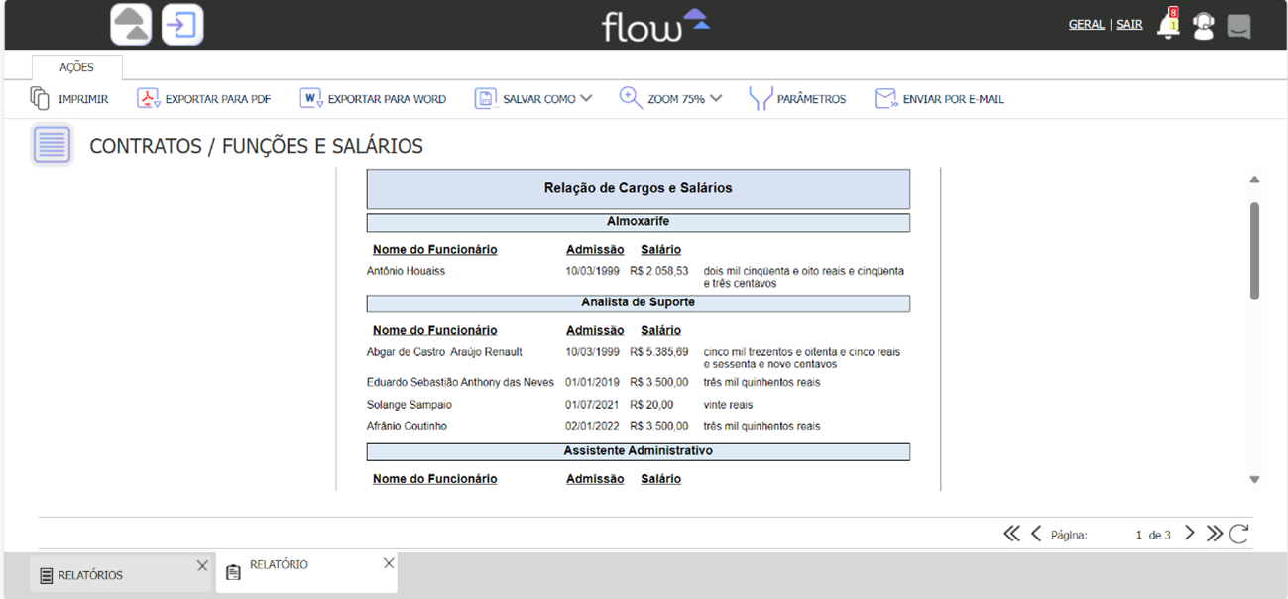Screen dimensions: 1288x599
Task: Click admission date 01/01/2019
Action: (593, 382)
